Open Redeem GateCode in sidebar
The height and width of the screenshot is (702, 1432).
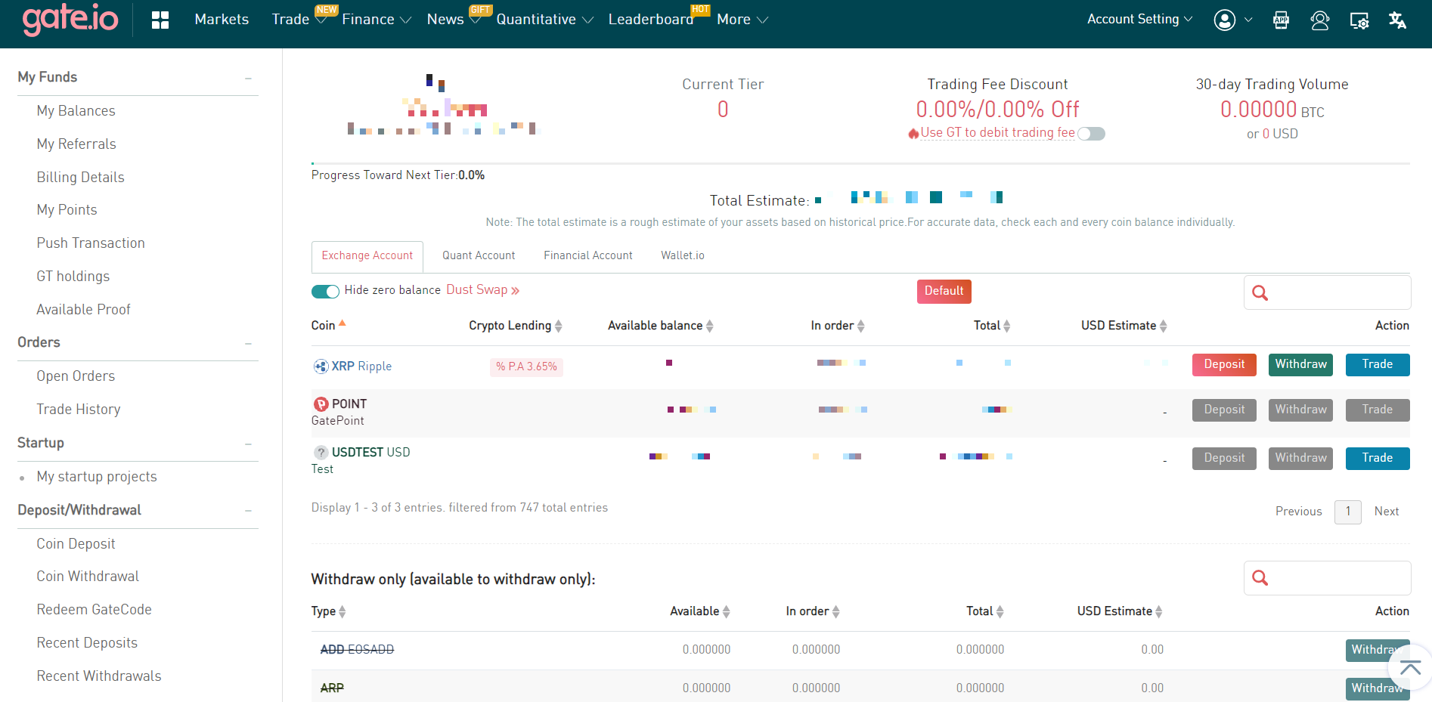95,610
